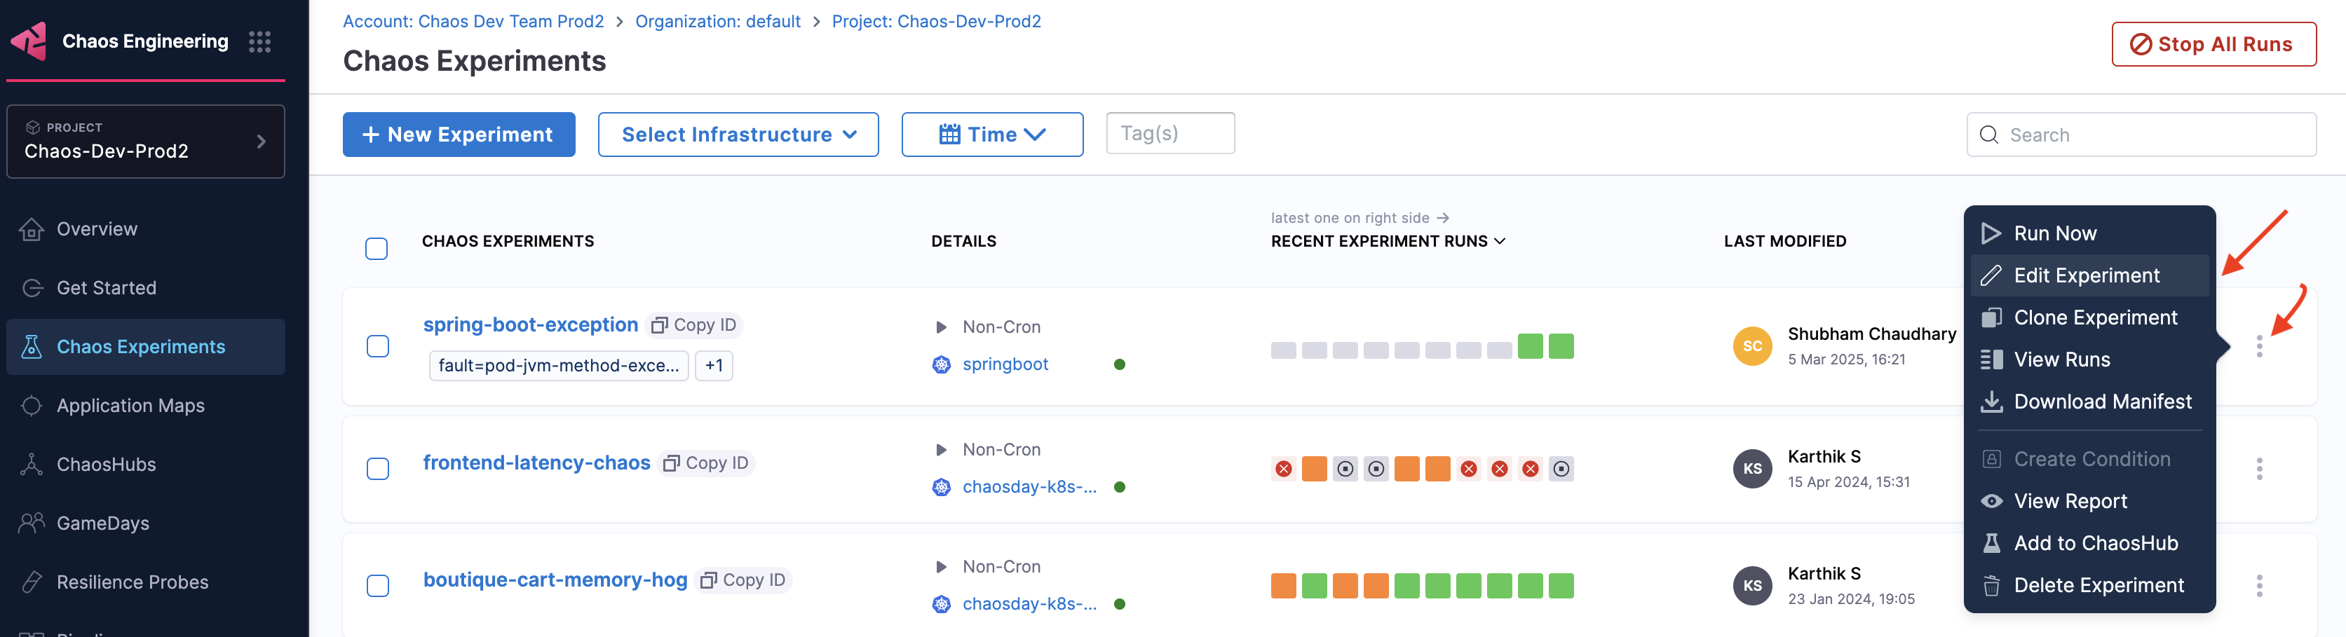The width and height of the screenshot is (2346, 637).
Task: Click Copy ID icon for spring-boot-exception
Action: click(x=660, y=325)
